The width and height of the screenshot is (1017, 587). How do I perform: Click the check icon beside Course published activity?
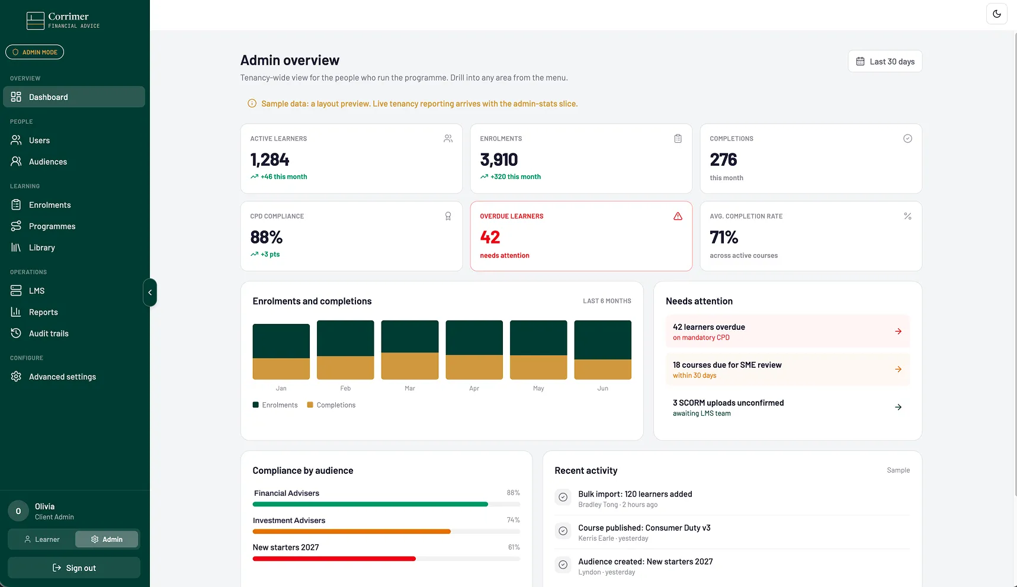pos(563,531)
